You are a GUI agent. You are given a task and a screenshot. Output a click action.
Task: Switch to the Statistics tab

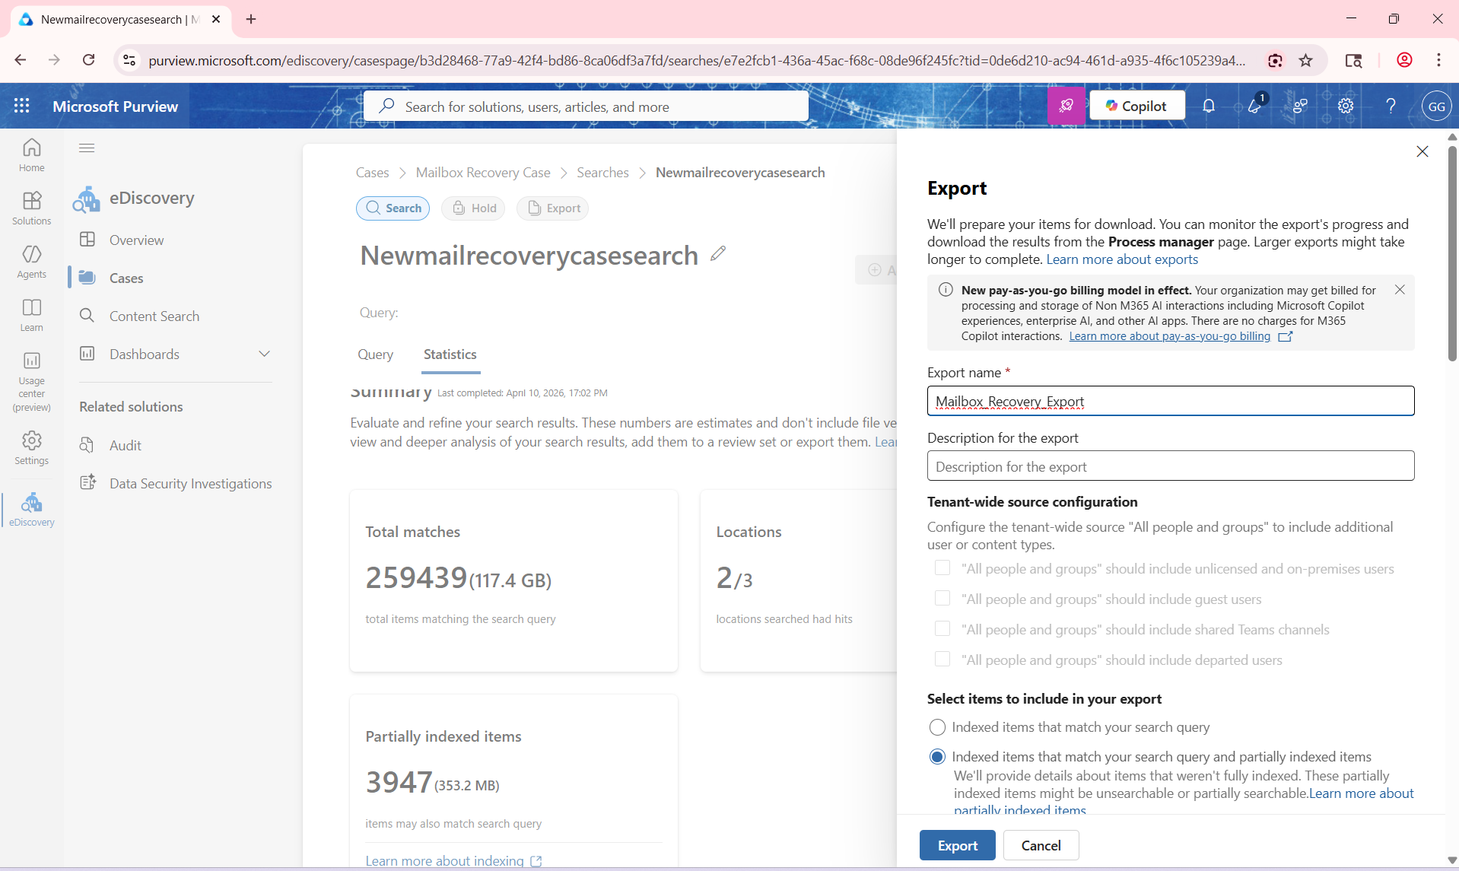click(450, 354)
